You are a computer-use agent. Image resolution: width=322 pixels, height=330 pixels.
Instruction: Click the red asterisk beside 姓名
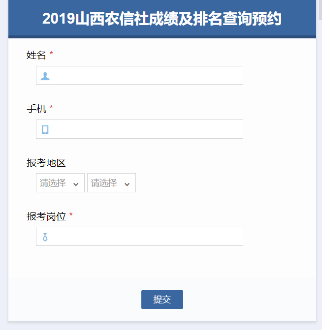[x=51, y=55]
